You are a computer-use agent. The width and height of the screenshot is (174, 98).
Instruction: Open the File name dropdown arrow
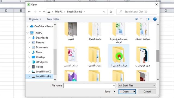coord(114,86)
